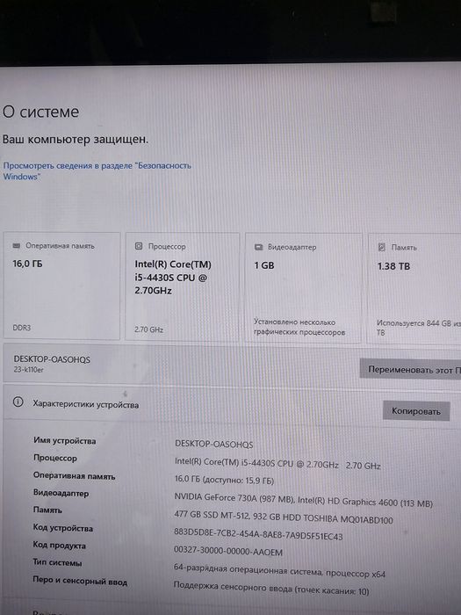Viewport: 461px width, 615px height.
Task: Collapse the Характеristики устройства section header
Action: [x=232, y=405]
